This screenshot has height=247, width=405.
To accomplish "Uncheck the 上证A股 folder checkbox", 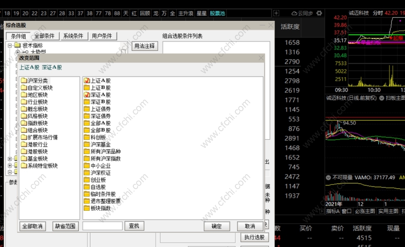I will coord(87,80).
